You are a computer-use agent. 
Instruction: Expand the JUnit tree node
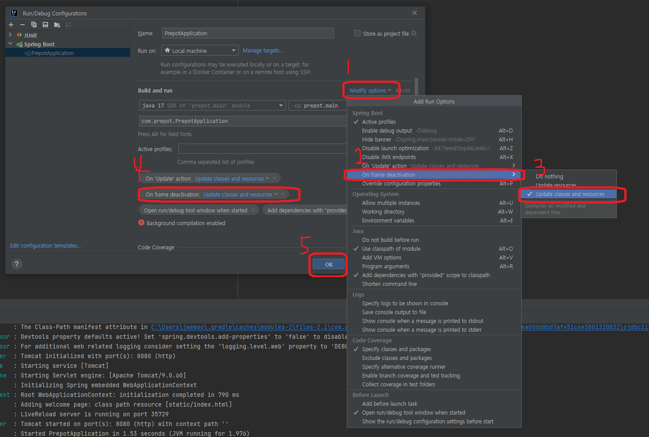[10, 35]
